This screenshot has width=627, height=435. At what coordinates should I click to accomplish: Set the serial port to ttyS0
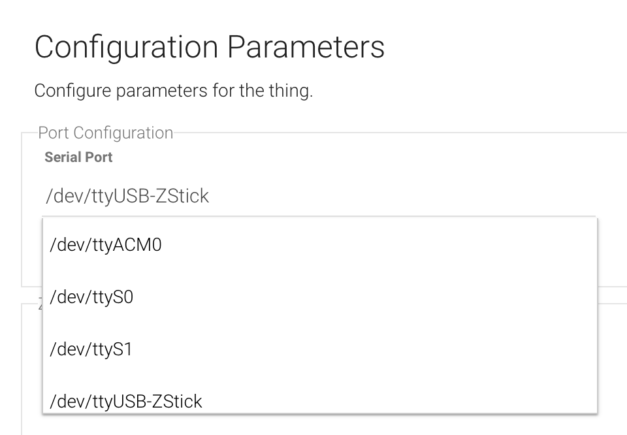(91, 297)
